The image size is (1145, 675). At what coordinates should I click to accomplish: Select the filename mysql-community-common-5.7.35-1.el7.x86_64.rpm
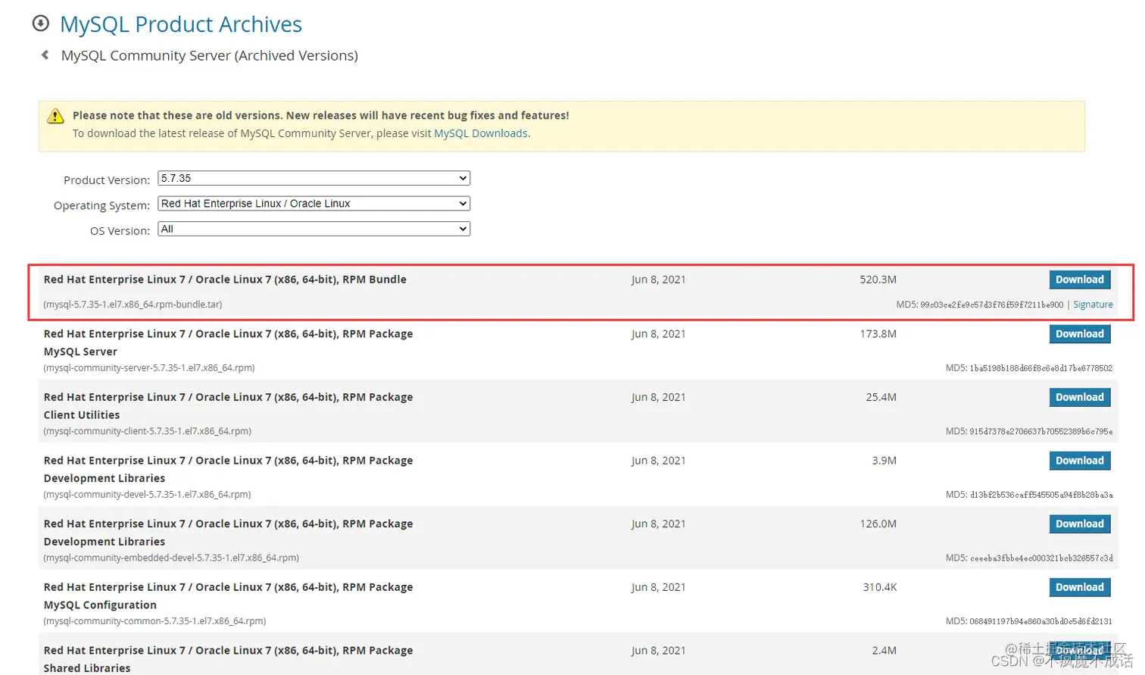154,621
